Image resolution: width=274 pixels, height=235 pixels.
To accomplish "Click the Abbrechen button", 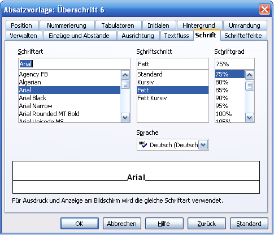I will click(x=122, y=224).
